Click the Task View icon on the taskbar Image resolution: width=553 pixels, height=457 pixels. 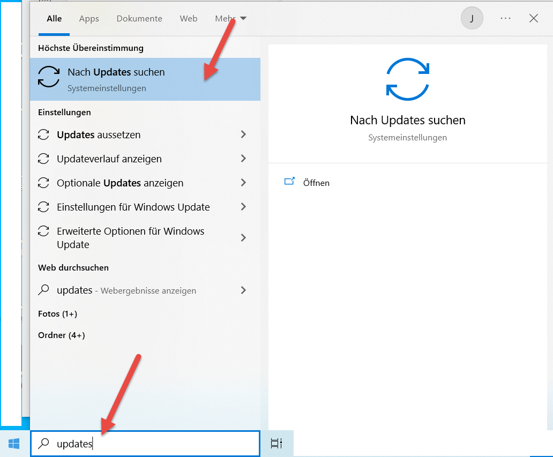(x=276, y=443)
